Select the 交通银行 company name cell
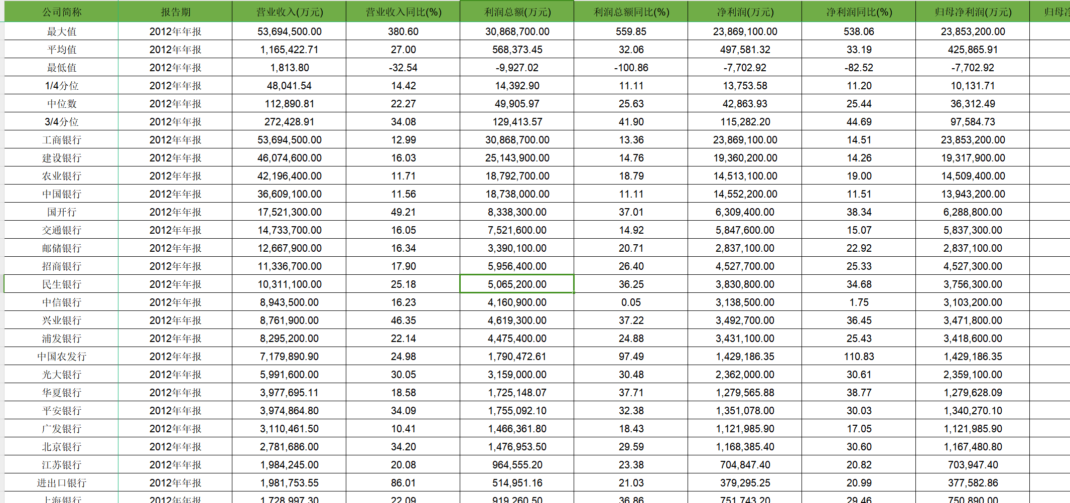Image resolution: width=1070 pixels, height=503 pixels. click(61, 230)
